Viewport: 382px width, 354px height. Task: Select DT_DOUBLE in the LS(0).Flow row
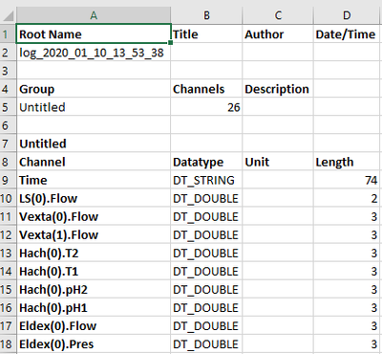[x=206, y=198]
